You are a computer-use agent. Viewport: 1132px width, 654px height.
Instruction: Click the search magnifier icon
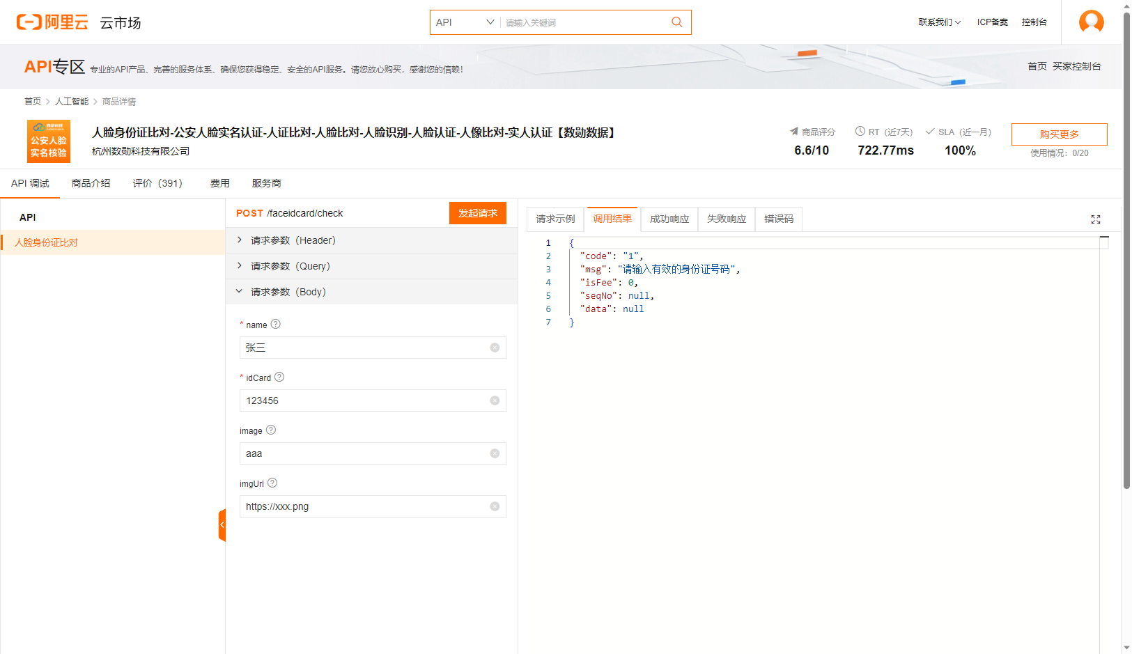[676, 22]
